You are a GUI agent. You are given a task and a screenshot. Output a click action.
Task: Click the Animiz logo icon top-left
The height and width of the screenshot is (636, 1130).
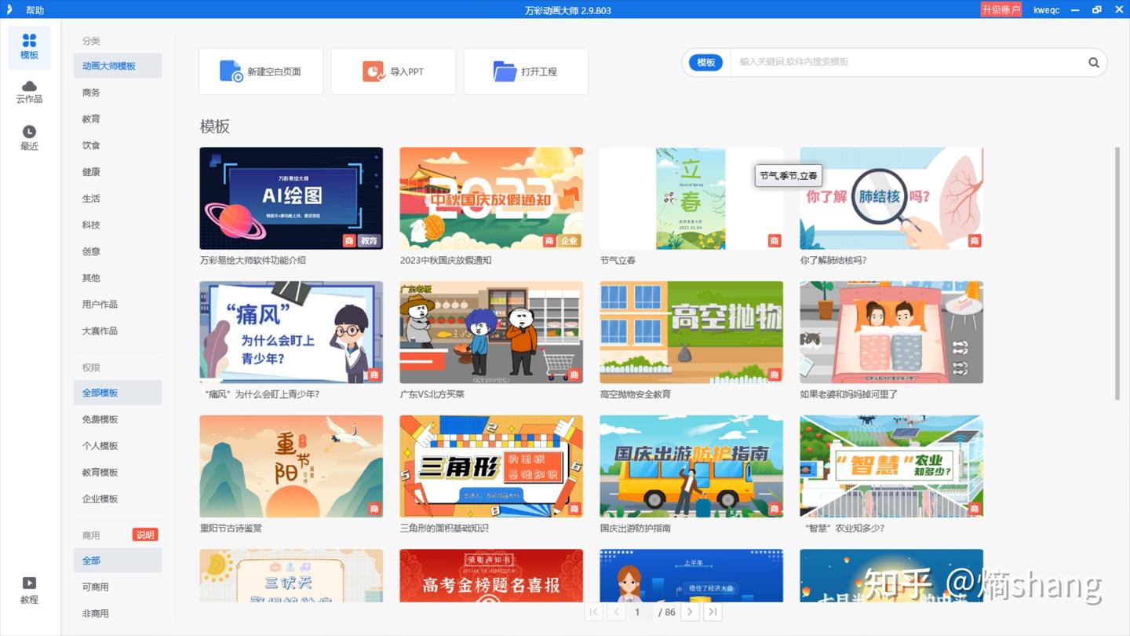[x=8, y=9]
